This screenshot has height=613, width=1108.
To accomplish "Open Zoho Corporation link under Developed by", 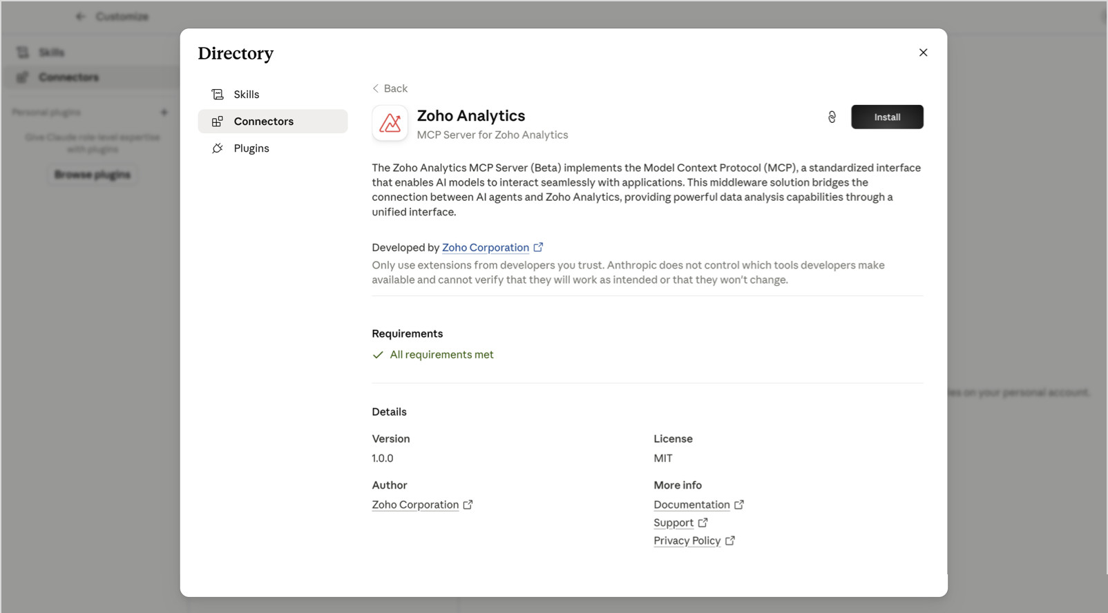I will (x=486, y=247).
